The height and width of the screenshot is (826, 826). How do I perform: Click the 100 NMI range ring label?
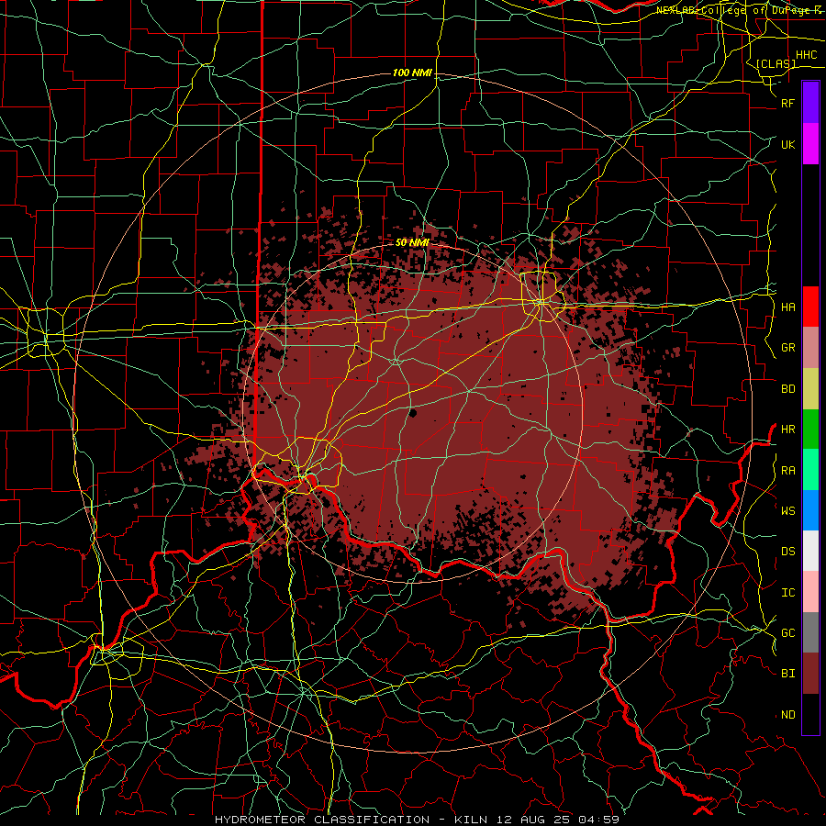click(x=412, y=73)
